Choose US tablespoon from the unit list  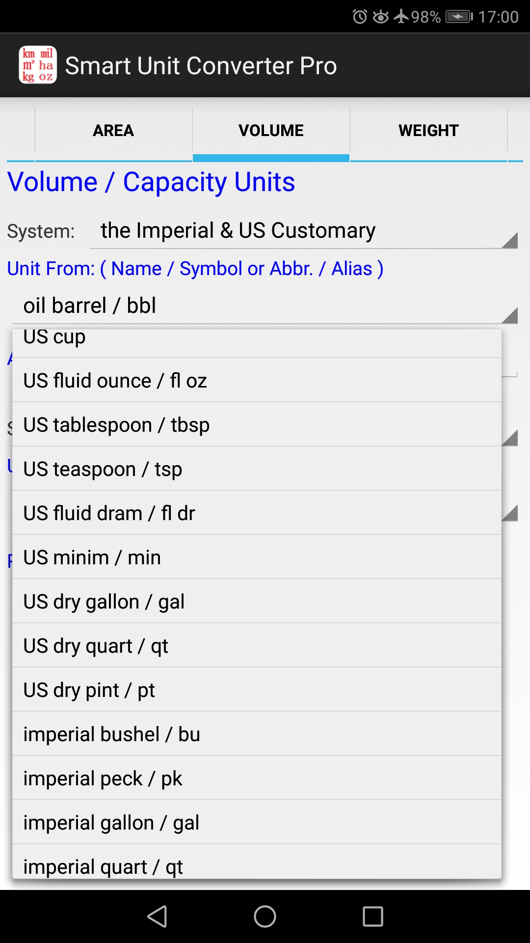255,424
